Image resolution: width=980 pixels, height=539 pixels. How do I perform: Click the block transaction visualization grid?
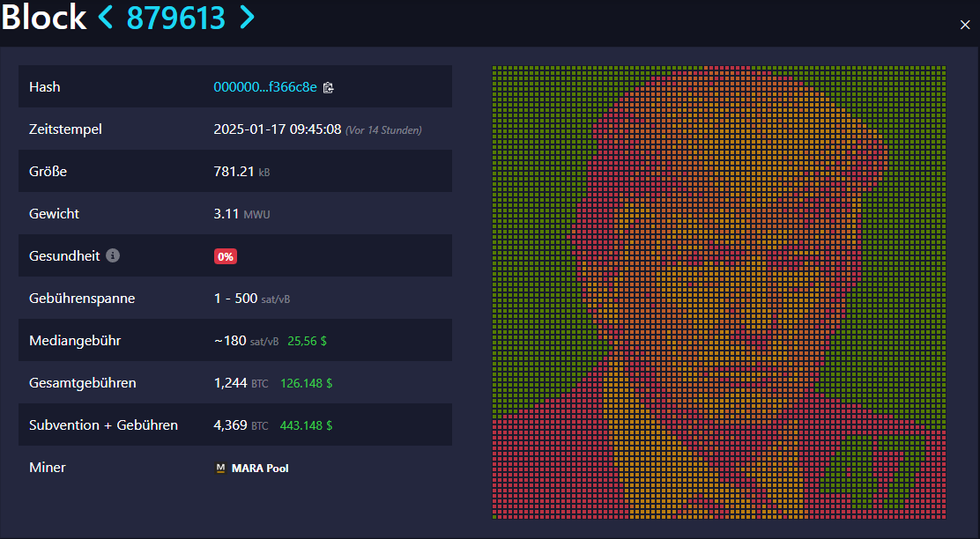coord(719,292)
